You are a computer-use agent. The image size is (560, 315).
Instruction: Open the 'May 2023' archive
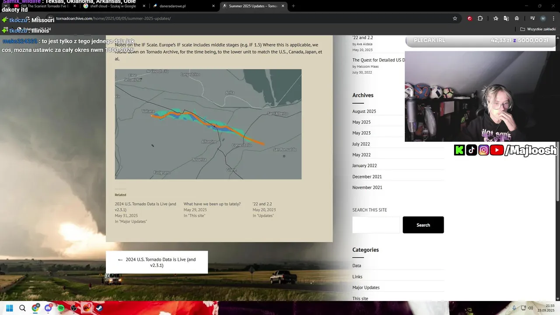[361, 133]
